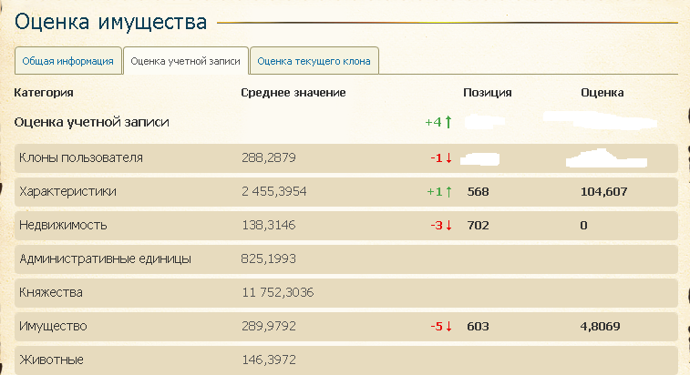Screen dimensions: 690x375
Task: Click green up arrow beside +4
Action: click(448, 122)
